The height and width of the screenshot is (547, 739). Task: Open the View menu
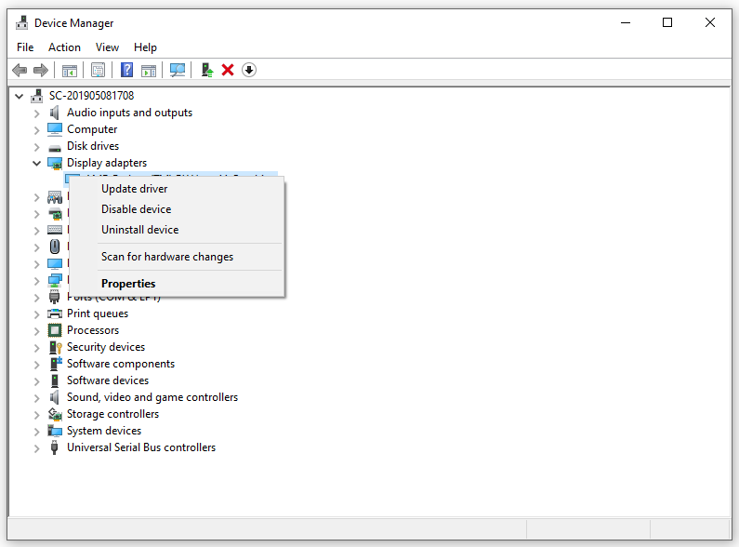tap(107, 47)
